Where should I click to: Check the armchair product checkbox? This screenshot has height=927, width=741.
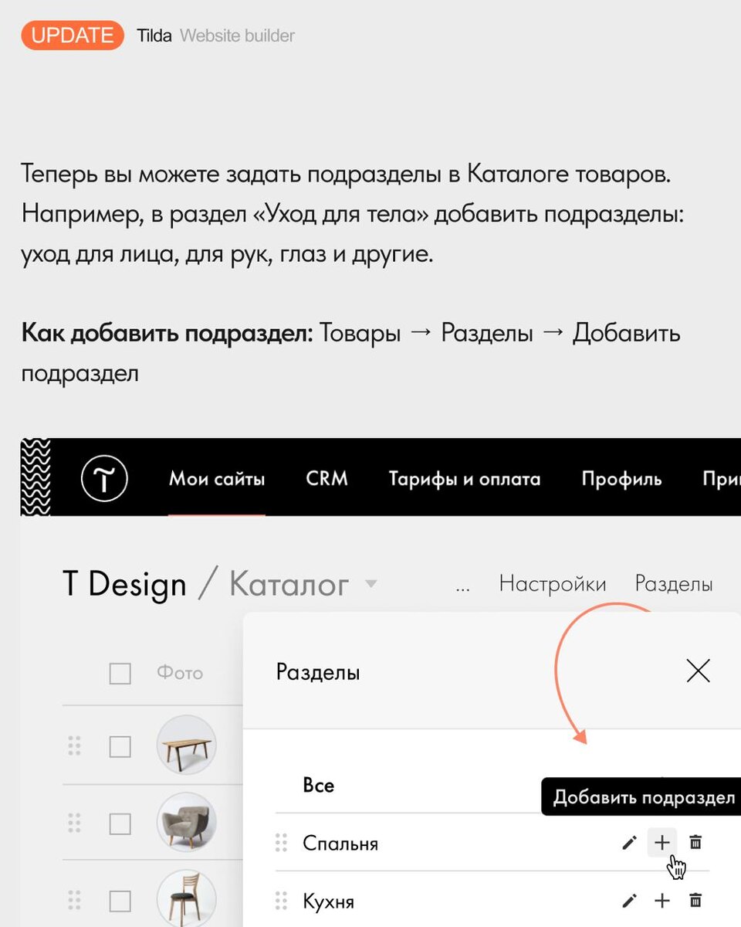pyautogui.click(x=120, y=824)
